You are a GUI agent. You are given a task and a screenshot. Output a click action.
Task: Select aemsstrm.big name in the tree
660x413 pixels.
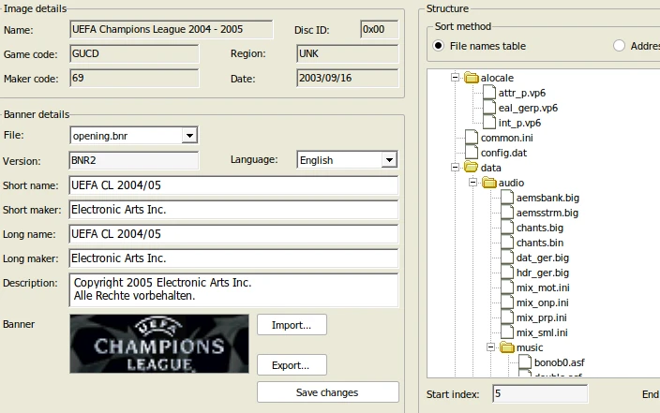pyautogui.click(x=547, y=213)
